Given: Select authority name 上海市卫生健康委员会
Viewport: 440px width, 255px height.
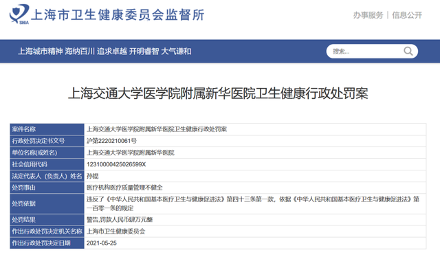Looking at the screenshot, I should point(116,232).
